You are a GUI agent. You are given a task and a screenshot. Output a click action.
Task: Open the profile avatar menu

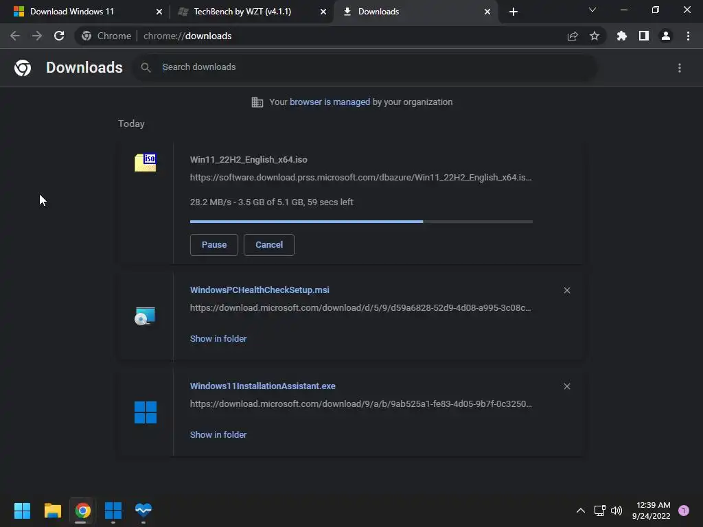click(666, 36)
